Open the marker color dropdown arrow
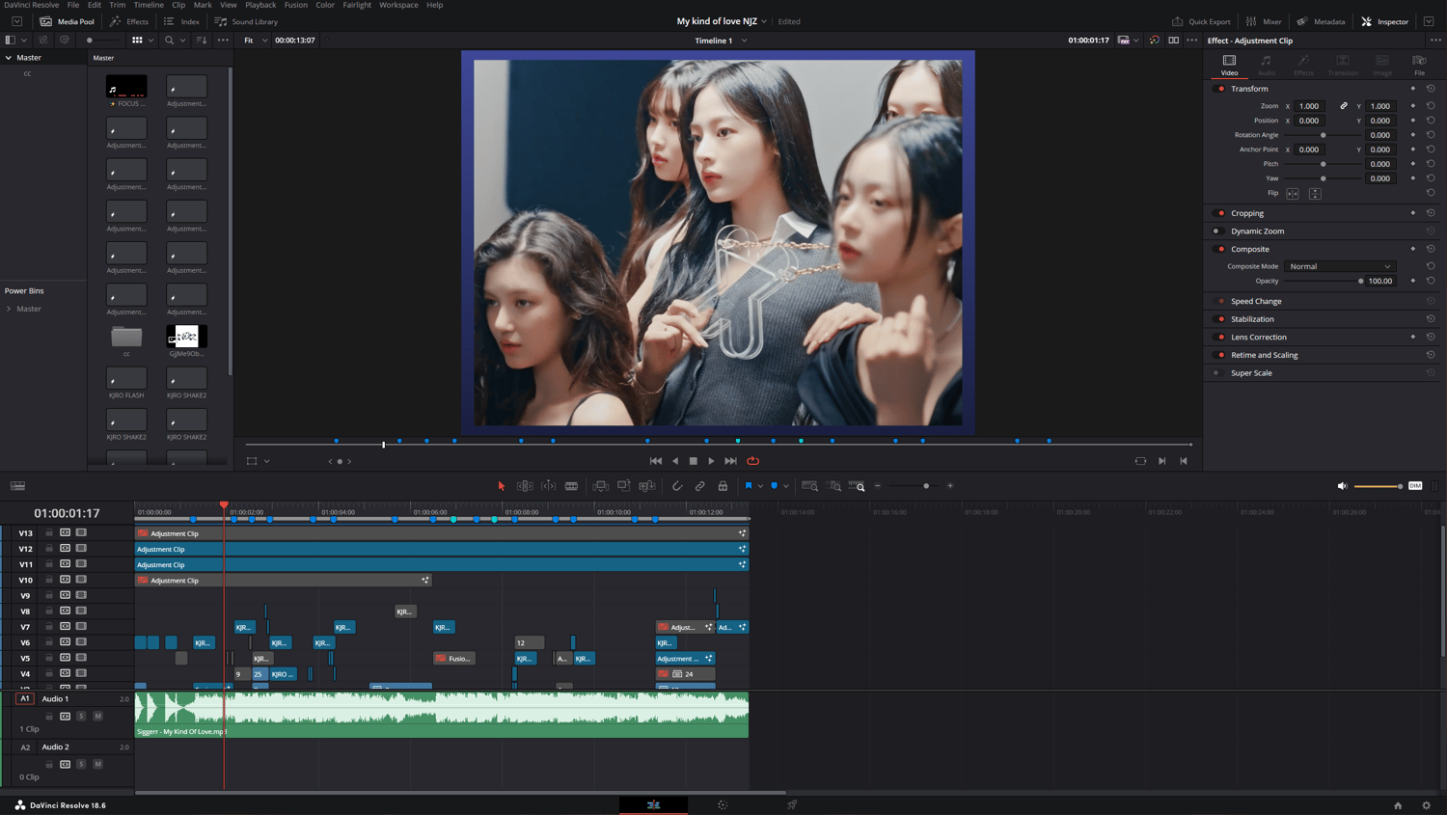 pos(785,486)
